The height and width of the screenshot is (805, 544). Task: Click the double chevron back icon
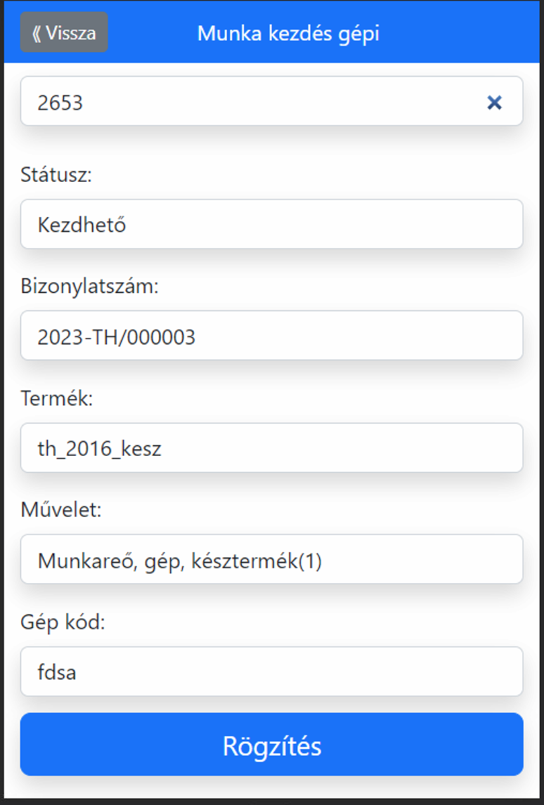point(37,33)
